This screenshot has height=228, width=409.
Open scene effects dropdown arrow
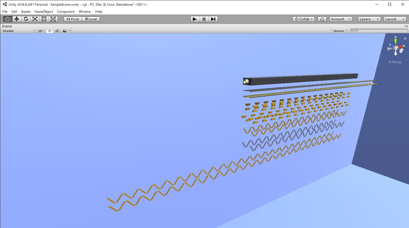click(69, 31)
